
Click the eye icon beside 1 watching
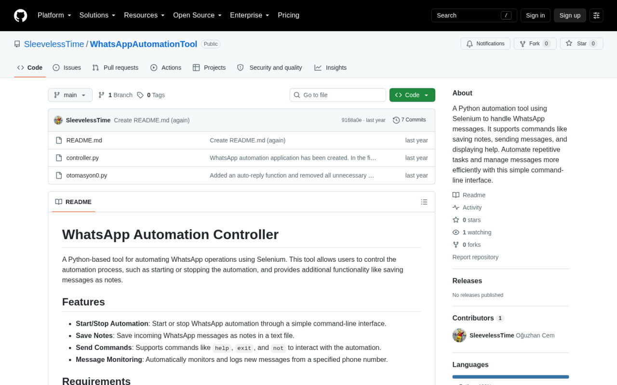point(456,232)
